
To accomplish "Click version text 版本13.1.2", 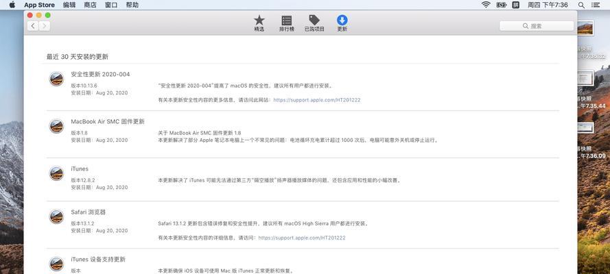I will (82, 223).
